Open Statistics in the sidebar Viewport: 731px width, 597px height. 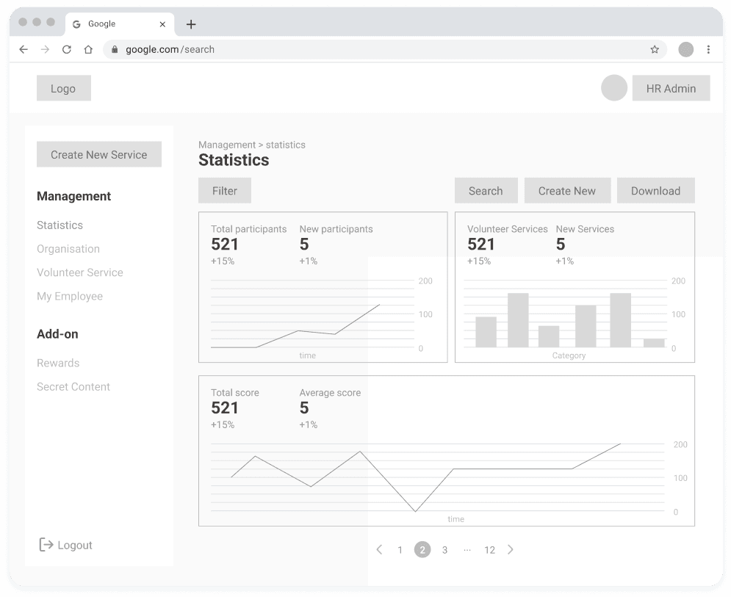pos(60,225)
